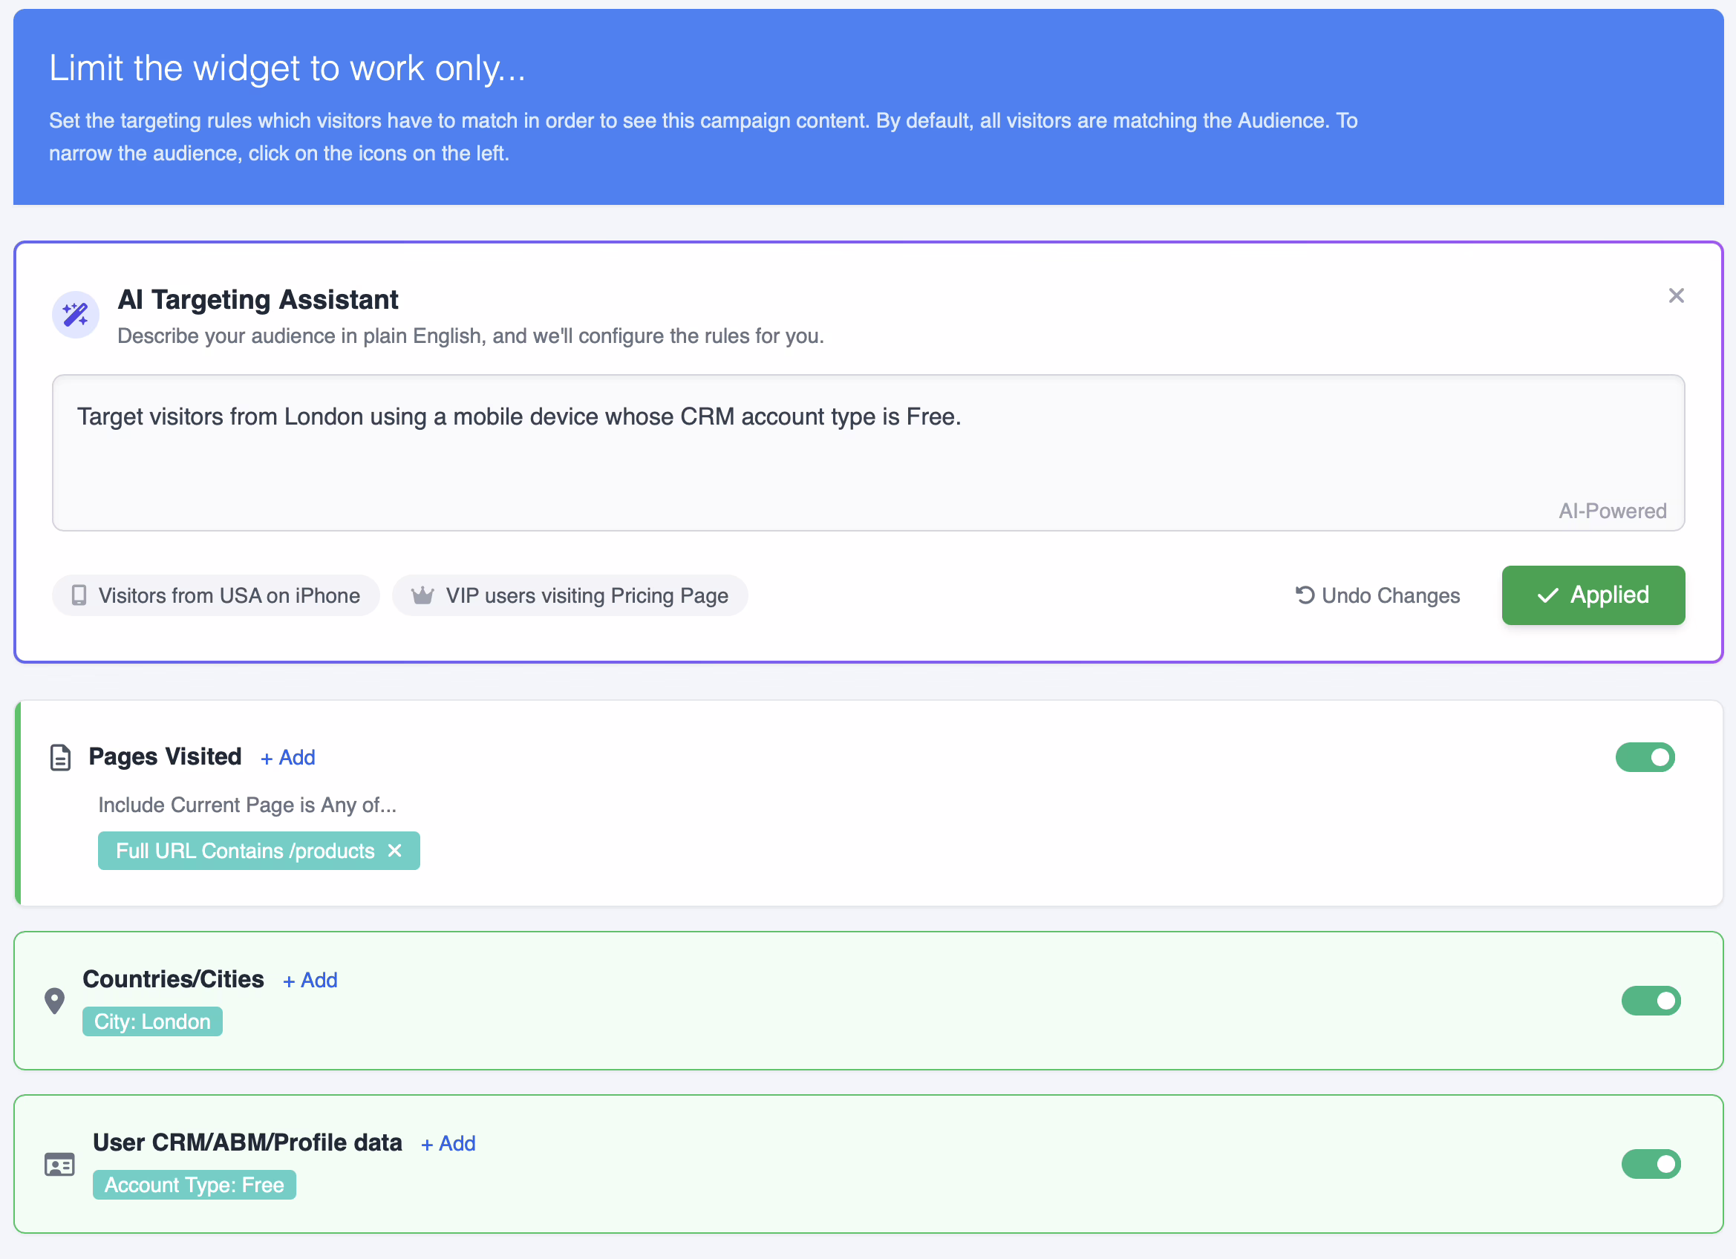Click the Countries/Cities map pin icon
Screen dimensions: 1736x1259
[54, 1001]
